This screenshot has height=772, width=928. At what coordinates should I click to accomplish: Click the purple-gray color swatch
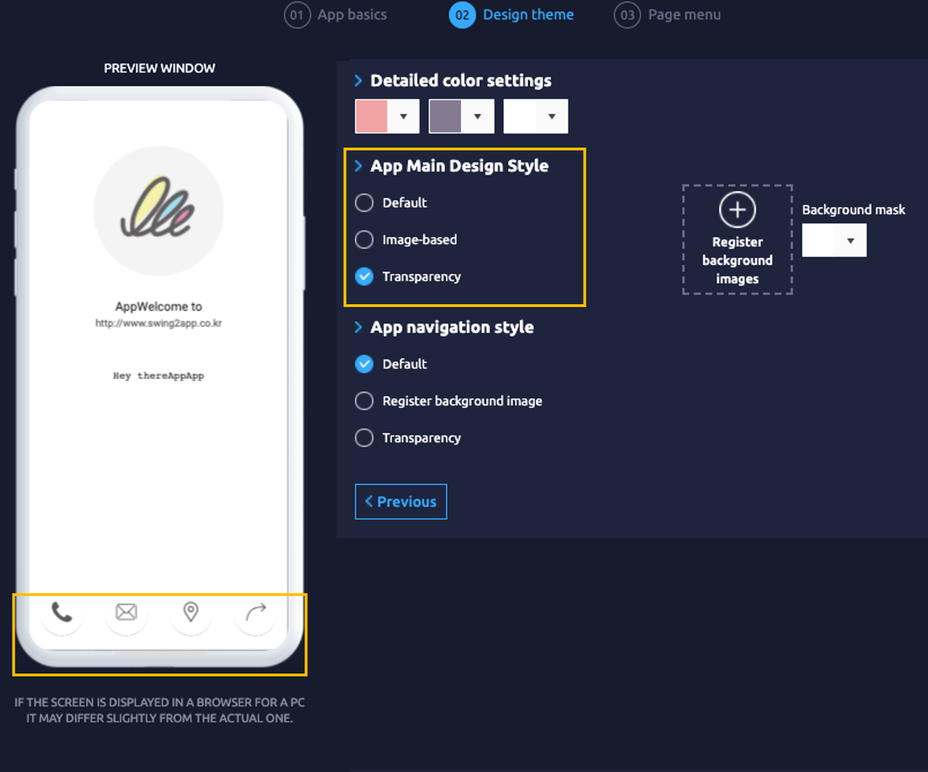coord(445,116)
